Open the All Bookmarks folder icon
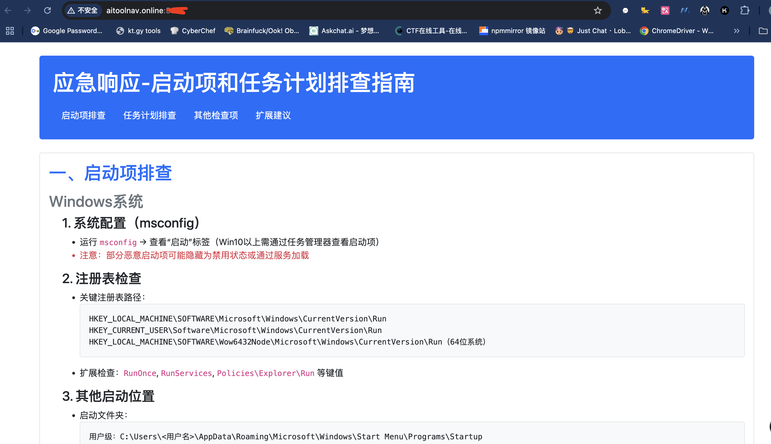The width and height of the screenshot is (771, 444). pos(763,31)
